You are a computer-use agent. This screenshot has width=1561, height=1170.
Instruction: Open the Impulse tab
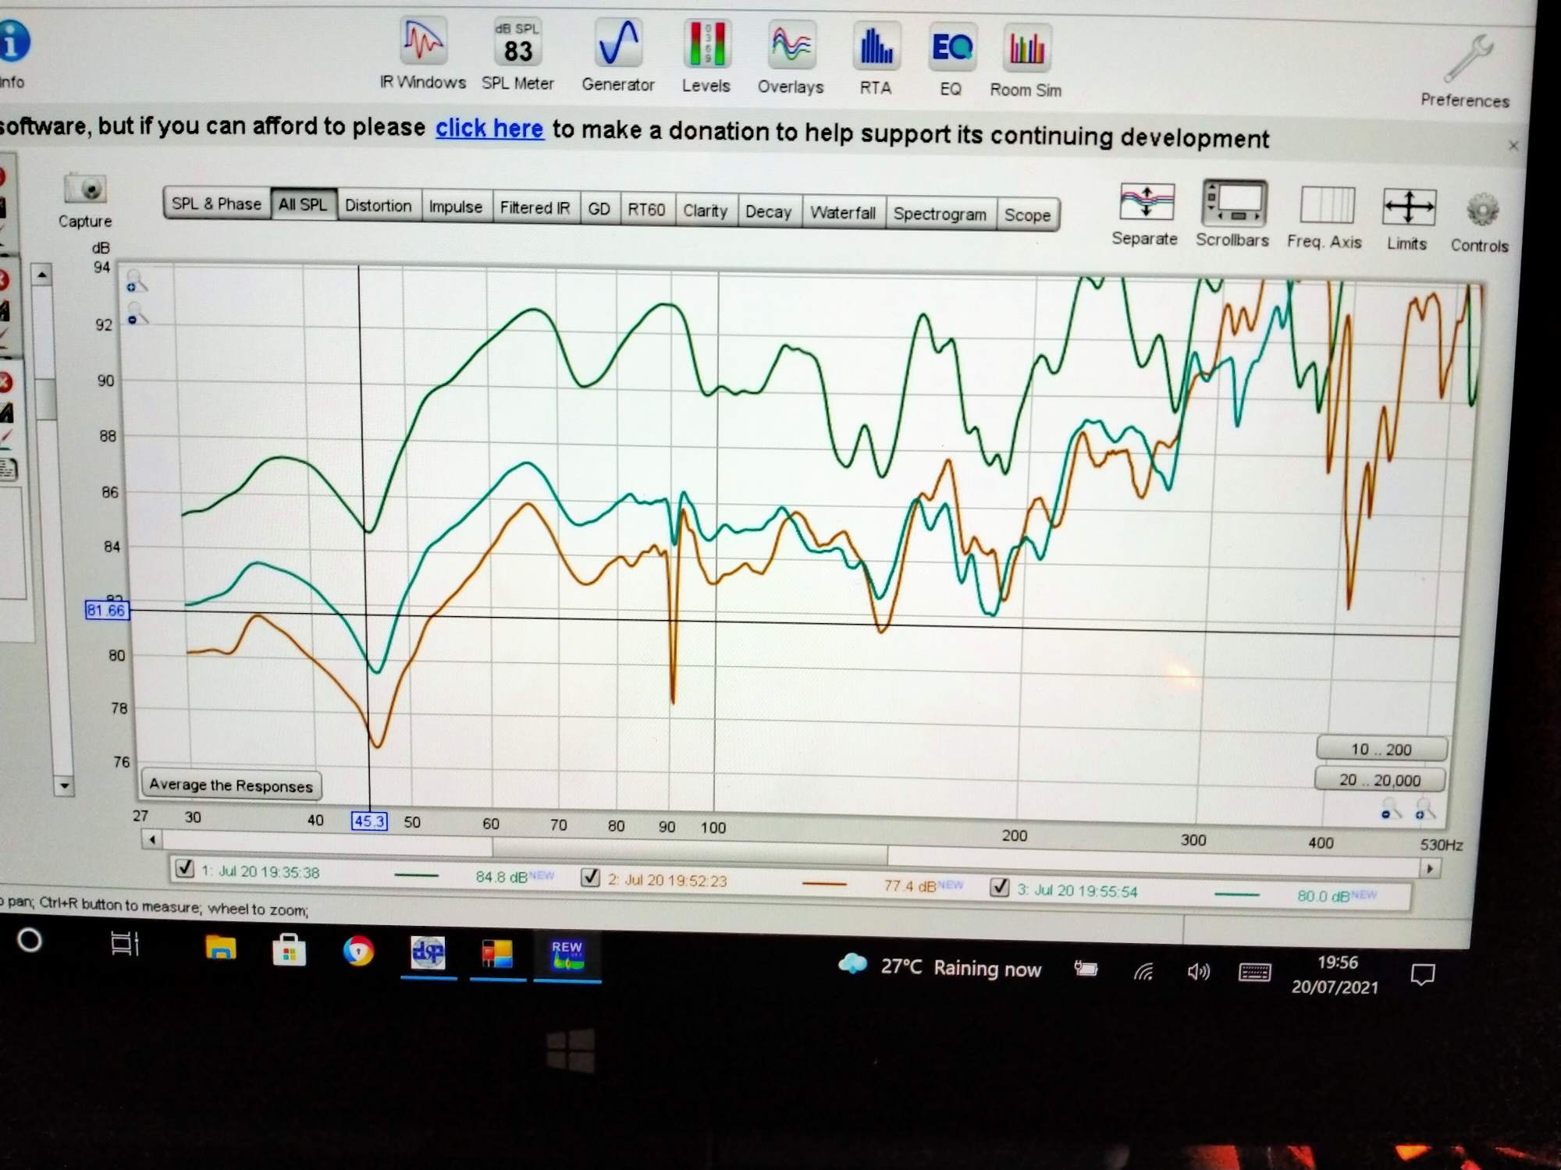pyautogui.click(x=456, y=207)
